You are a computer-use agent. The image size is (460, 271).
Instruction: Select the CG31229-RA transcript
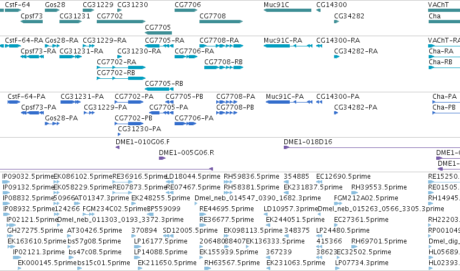(x=89, y=46)
